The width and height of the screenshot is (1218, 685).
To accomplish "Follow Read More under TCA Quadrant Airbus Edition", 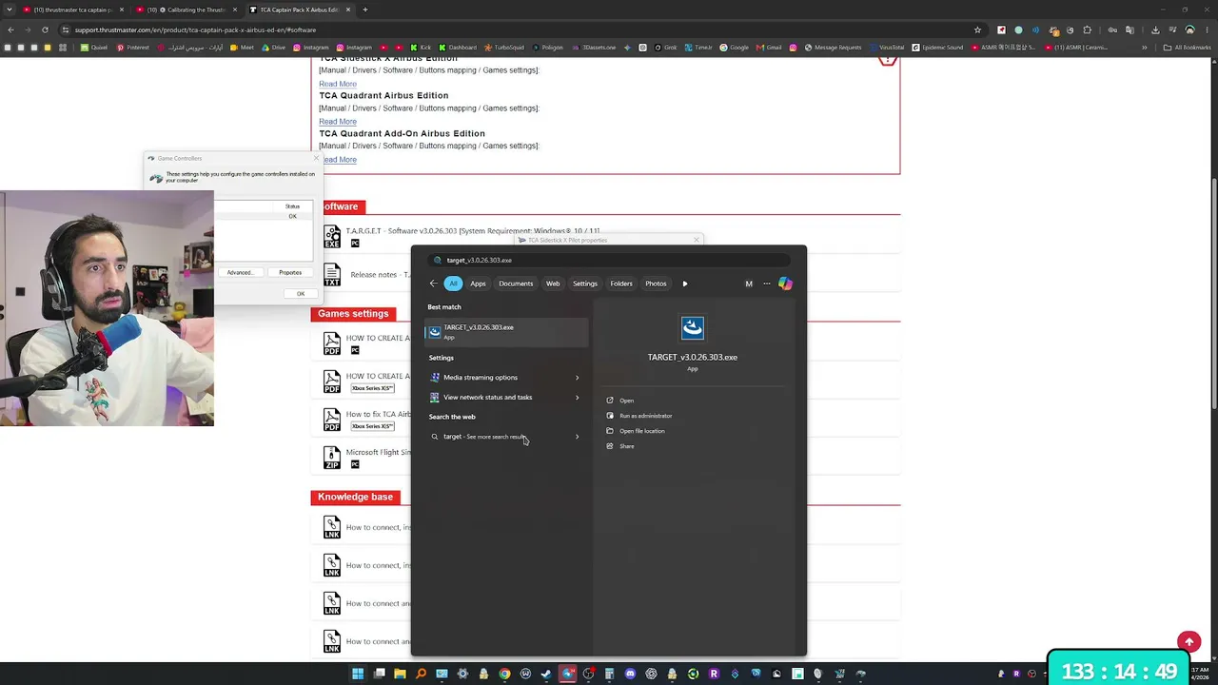I will 338,122.
